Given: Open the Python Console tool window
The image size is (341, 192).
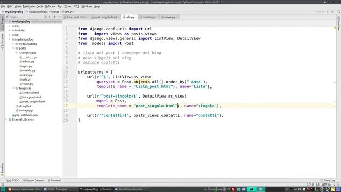Looking at the screenshot, I should pyautogui.click(x=33, y=180).
